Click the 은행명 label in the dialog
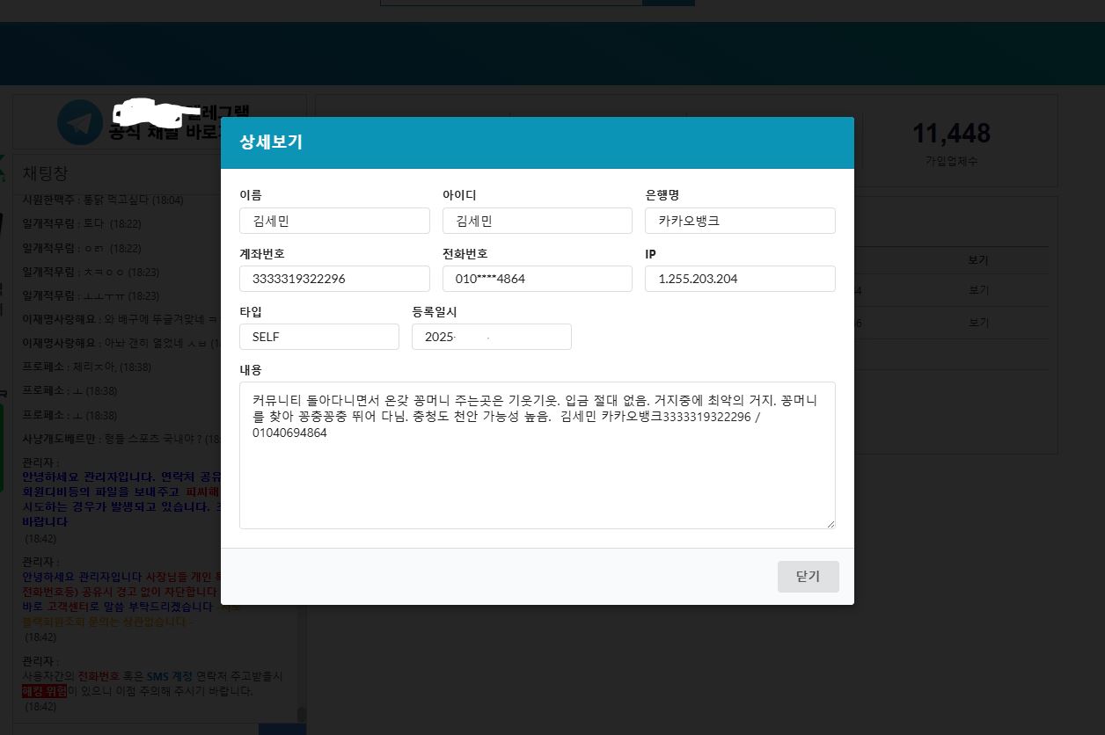 662,195
